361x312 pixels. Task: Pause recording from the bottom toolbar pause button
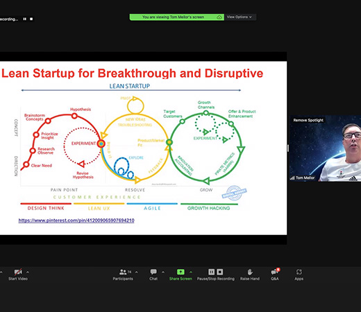(211, 272)
